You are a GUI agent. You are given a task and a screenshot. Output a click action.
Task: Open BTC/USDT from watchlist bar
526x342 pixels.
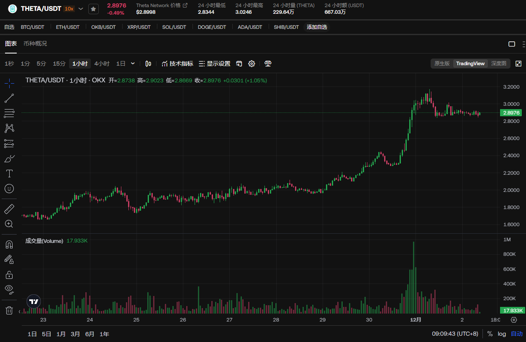click(x=33, y=27)
